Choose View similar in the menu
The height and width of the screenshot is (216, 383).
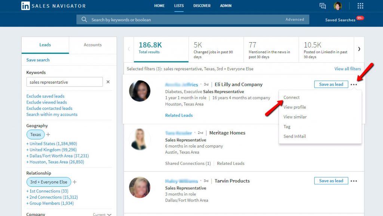(295, 117)
